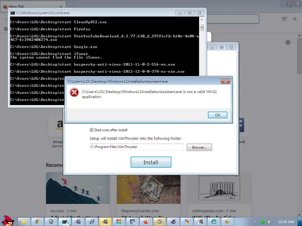Click the Install button in WinThruster setup

[x=151, y=162]
